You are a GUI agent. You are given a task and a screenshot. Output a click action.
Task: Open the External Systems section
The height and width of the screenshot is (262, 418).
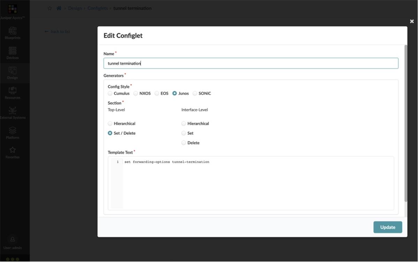(x=13, y=113)
